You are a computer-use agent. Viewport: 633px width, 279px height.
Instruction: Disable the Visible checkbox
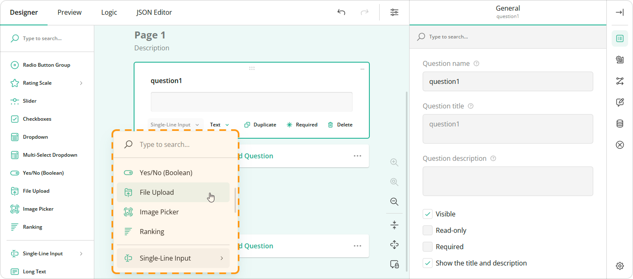(x=427, y=214)
